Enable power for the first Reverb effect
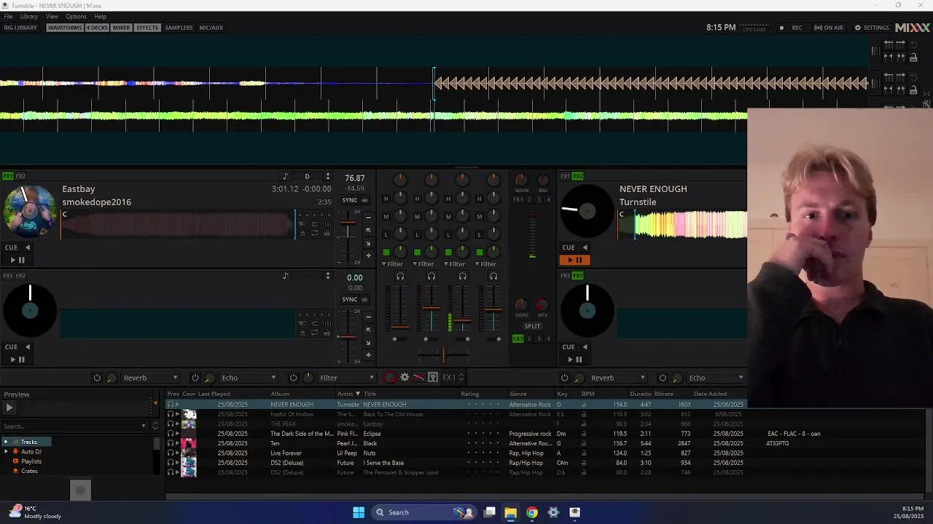Image resolution: width=933 pixels, height=524 pixels. (97, 378)
